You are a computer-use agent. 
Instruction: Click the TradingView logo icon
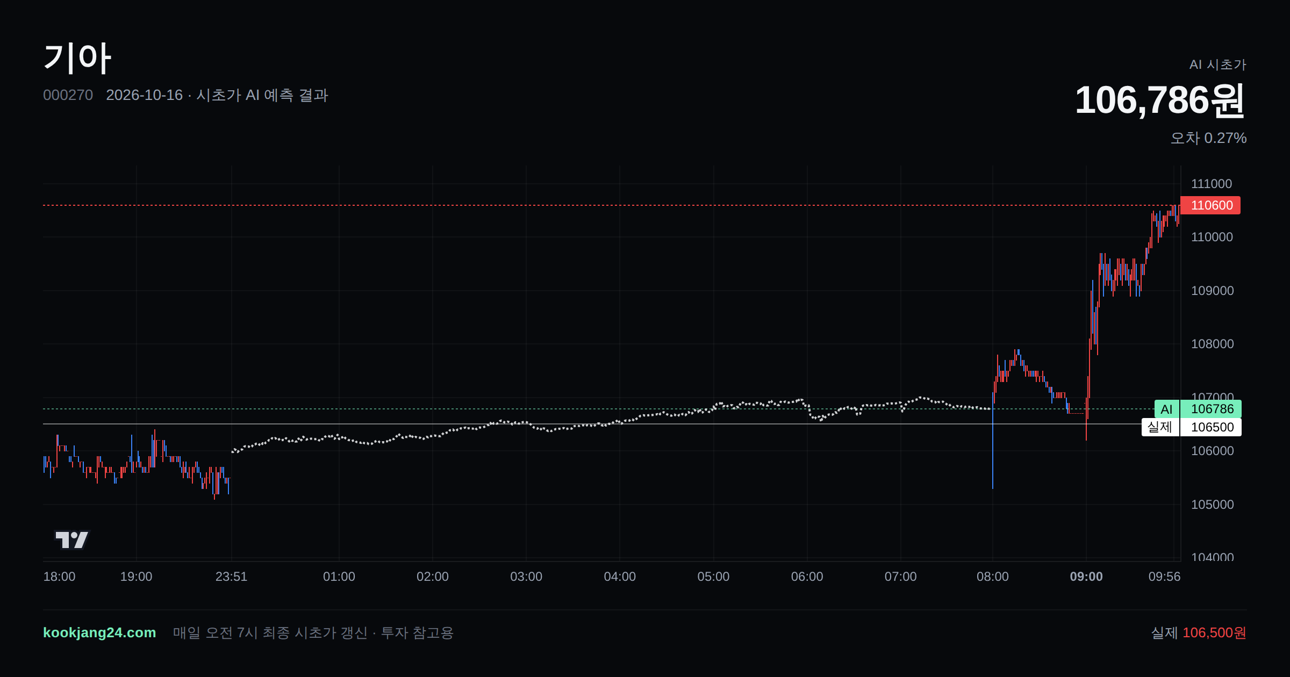coord(72,539)
